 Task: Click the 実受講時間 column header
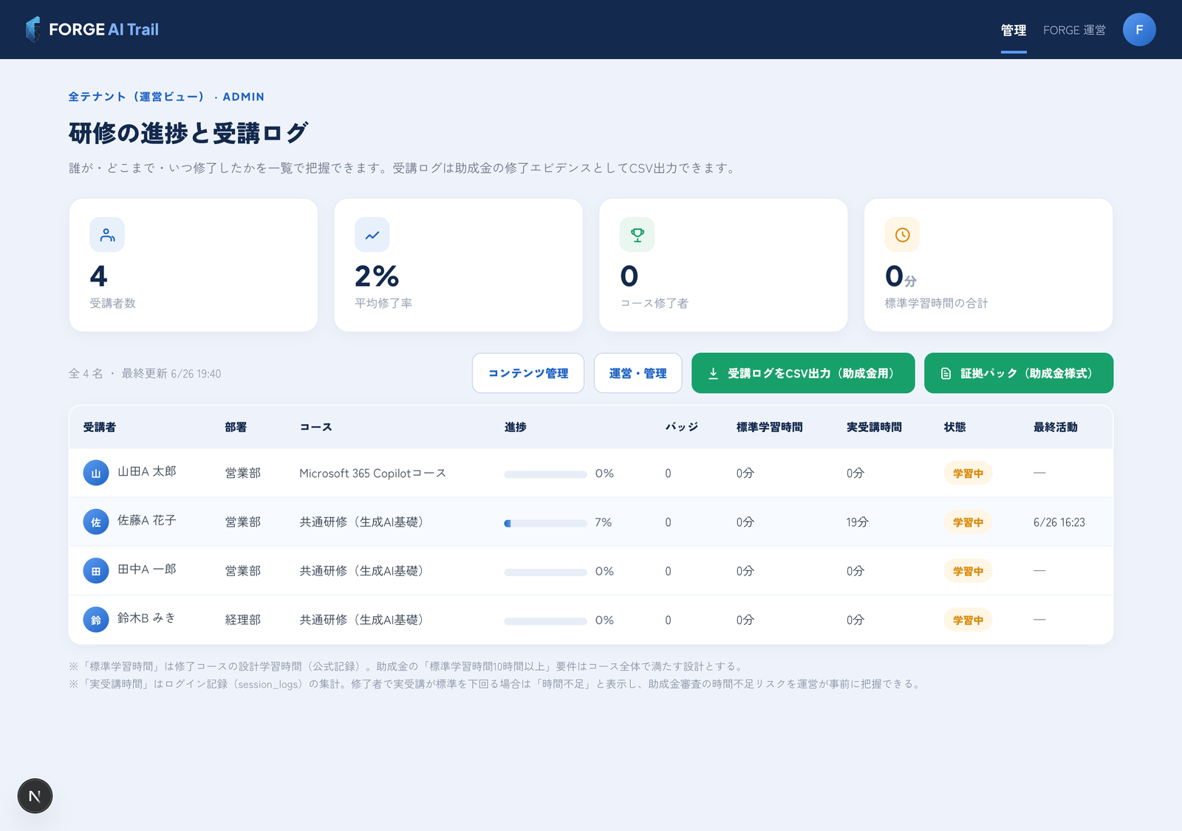pos(874,427)
